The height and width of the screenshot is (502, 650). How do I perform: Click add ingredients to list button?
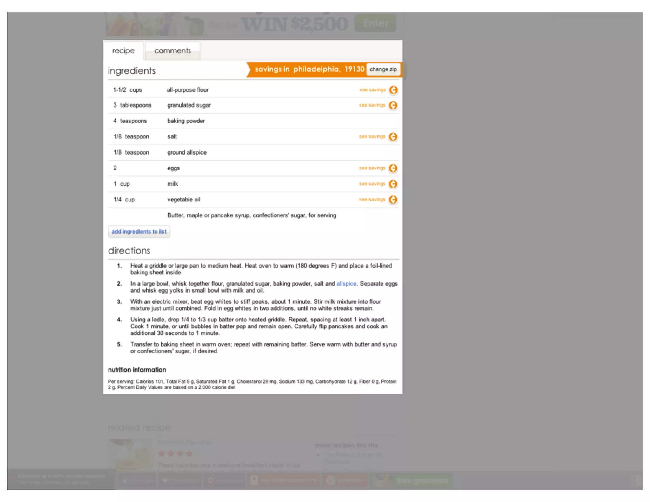pyautogui.click(x=139, y=232)
